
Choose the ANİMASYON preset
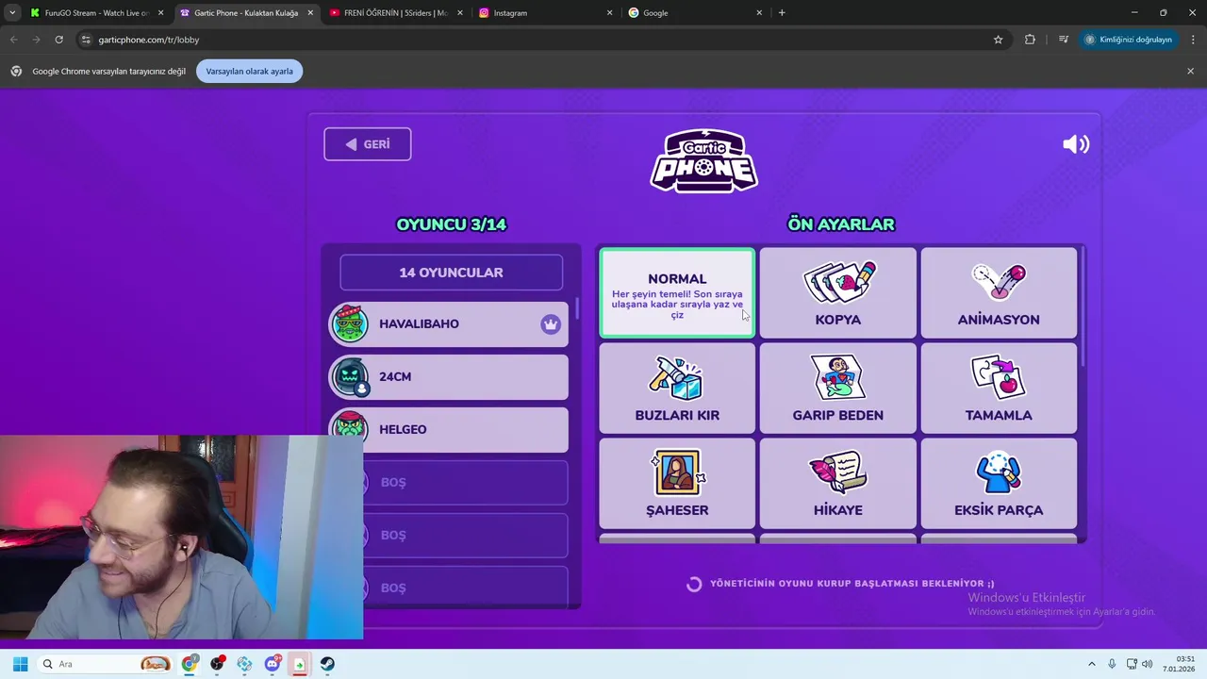(x=999, y=293)
